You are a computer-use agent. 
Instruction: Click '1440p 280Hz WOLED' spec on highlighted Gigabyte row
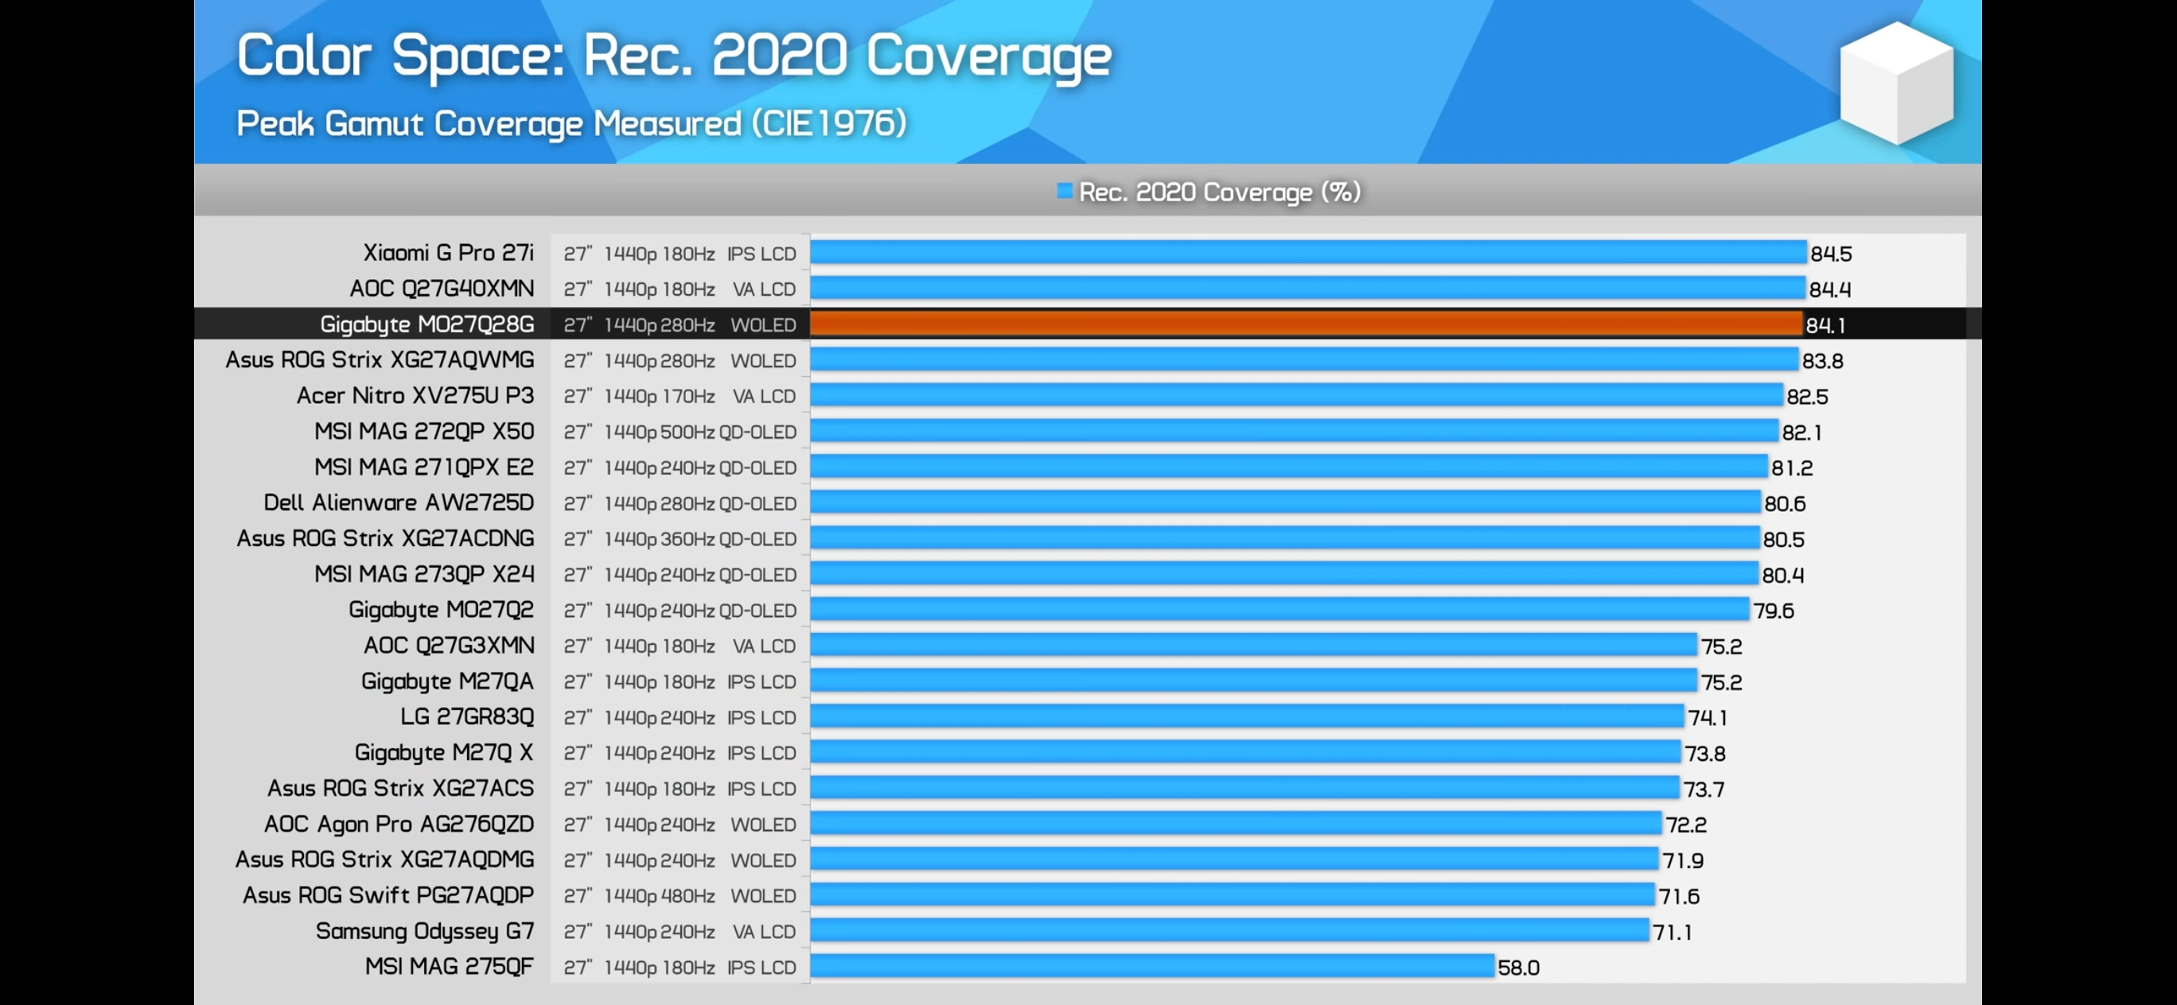tap(699, 325)
